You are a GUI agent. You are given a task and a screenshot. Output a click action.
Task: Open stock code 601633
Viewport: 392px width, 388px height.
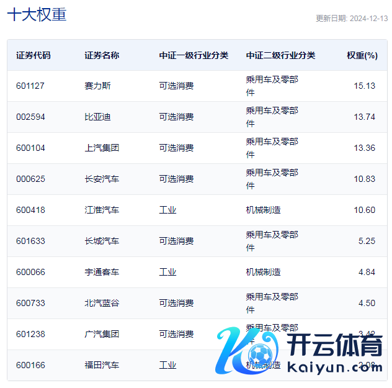point(30,241)
